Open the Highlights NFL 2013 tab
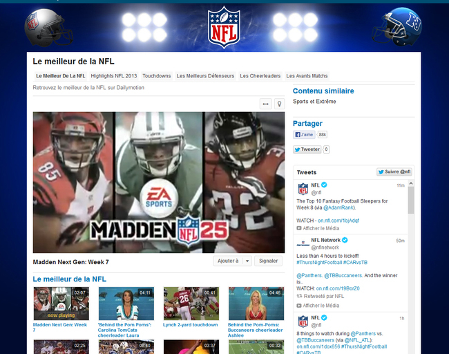 (x=114, y=76)
